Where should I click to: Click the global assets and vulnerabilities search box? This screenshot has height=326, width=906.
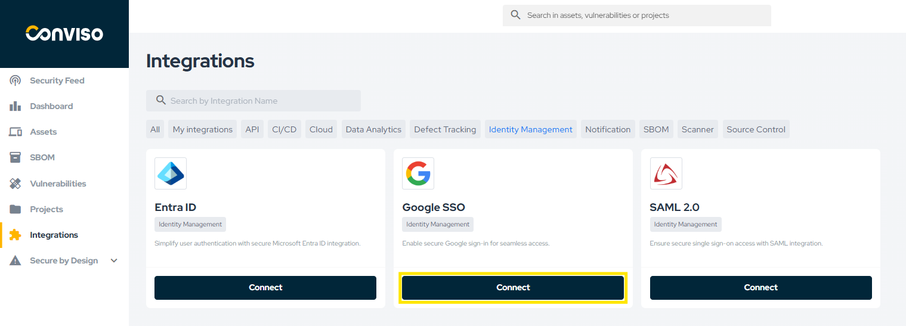[637, 15]
